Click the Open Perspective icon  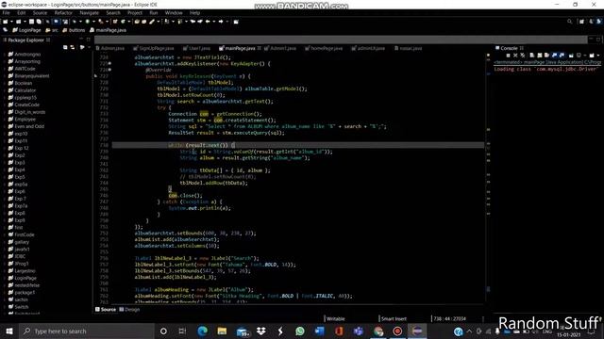pyautogui.click(x=581, y=22)
